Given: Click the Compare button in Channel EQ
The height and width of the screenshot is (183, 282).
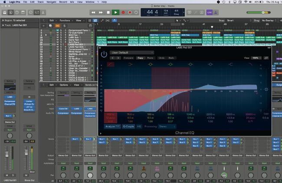Looking at the screenshot, I should pyautogui.click(x=128, y=58).
